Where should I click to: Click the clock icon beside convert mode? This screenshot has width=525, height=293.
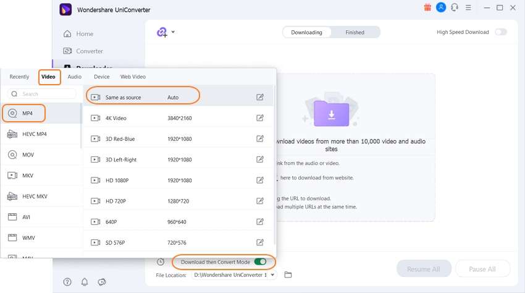161,262
